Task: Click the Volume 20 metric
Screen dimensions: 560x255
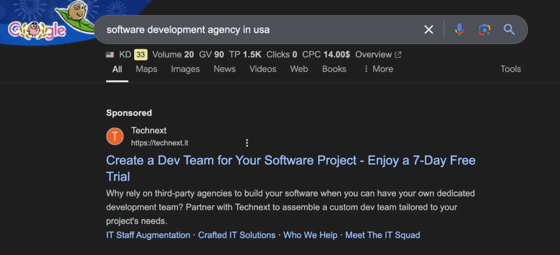Action: coord(173,55)
